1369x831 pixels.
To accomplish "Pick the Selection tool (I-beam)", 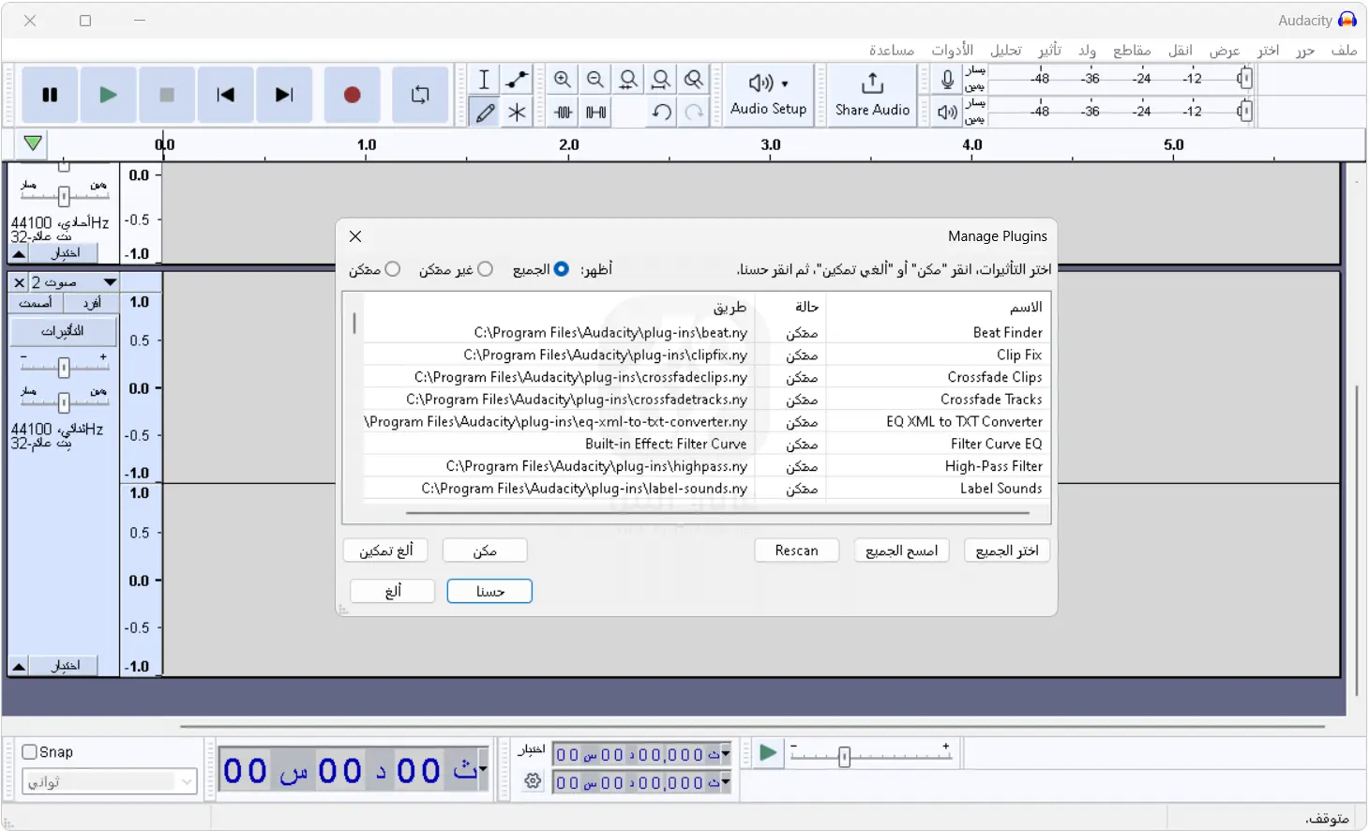I will click(484, 80).
